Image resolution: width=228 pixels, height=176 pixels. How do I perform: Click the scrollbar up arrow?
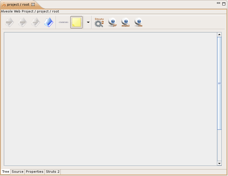(219, 35)
